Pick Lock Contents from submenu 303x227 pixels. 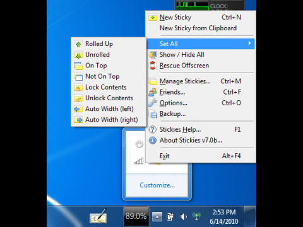109,87
